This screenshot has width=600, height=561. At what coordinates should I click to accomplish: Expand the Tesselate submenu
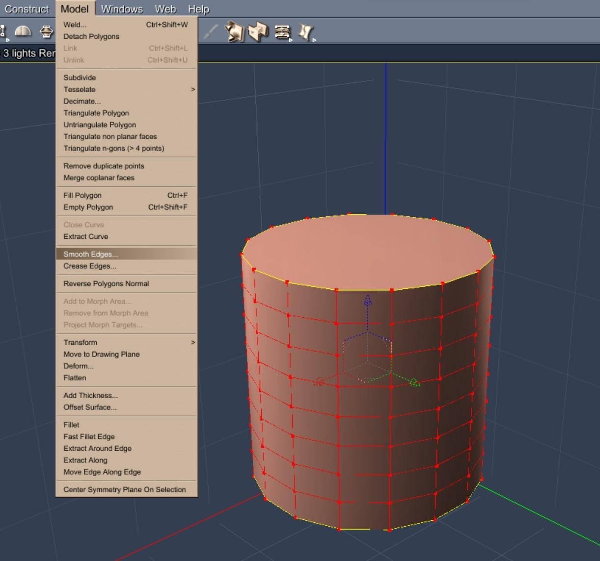127,89
